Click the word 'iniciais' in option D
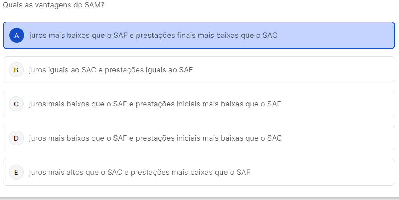399x200 pixels. [x=187, y=138]
